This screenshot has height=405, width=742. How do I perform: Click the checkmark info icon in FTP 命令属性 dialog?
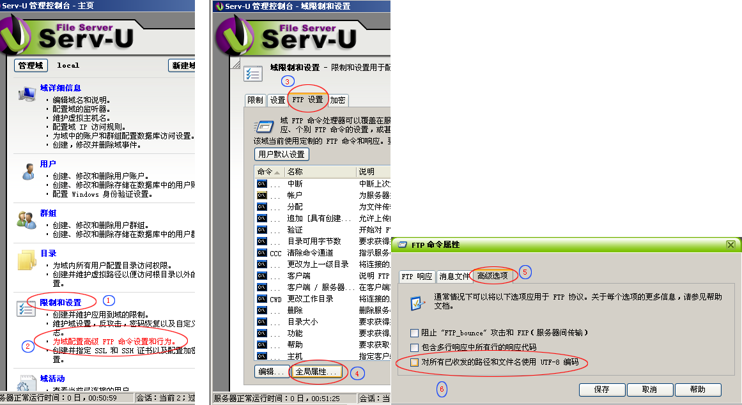tap(417, 302)
